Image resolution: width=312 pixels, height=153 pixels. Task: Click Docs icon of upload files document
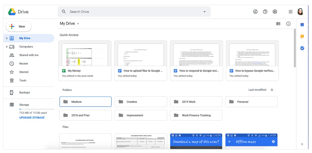pyautogui.click(x=120, y=71)
